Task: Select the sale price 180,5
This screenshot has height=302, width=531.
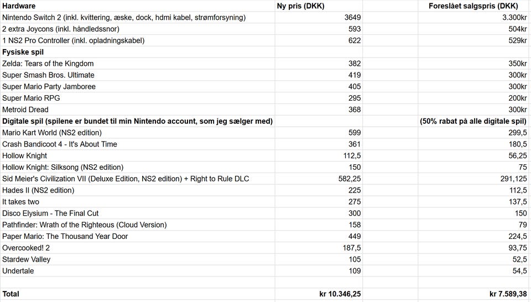Action: coord(474,144)
